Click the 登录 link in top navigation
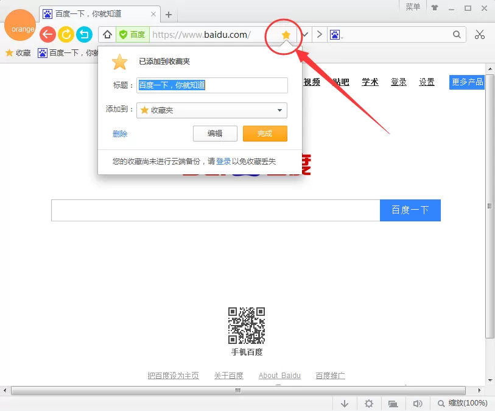 point(399,82)
